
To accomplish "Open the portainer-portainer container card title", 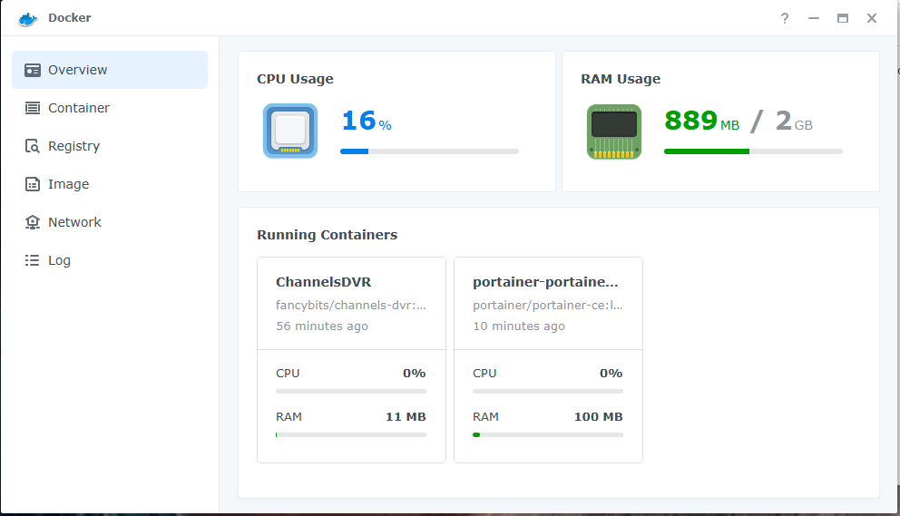I will (545, 282).
